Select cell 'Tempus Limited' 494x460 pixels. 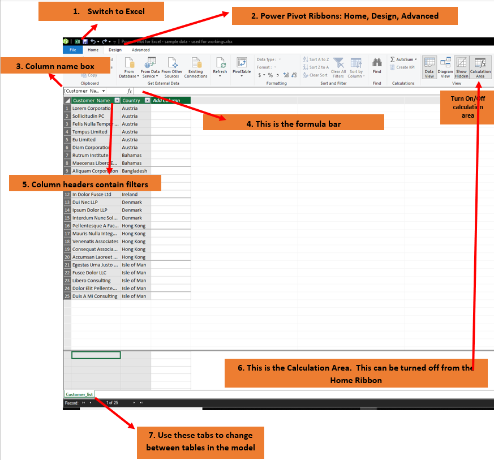(x=96, y=132)
